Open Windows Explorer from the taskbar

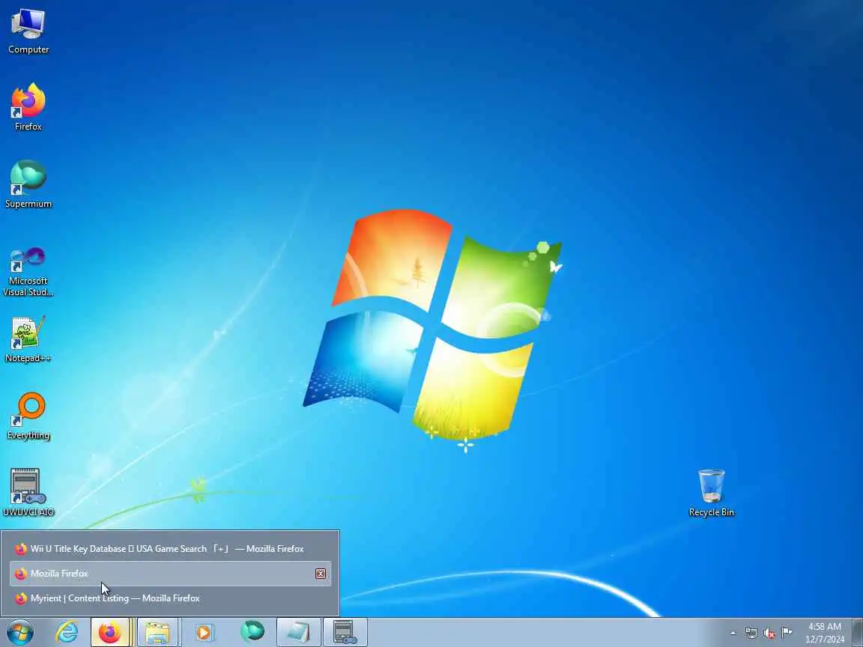[x=157, y=632]
